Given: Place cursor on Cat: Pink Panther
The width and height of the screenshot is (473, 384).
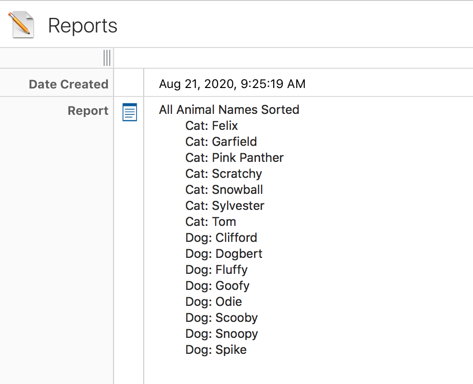Looking at the screenshot, I should 234,158.
